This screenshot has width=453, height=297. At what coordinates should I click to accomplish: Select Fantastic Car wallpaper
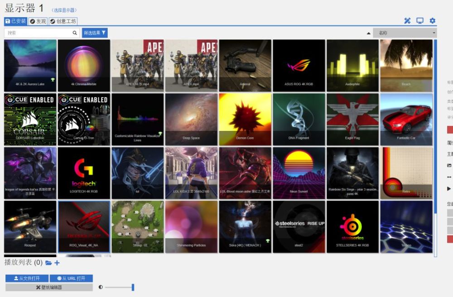(x=406, y=119)
